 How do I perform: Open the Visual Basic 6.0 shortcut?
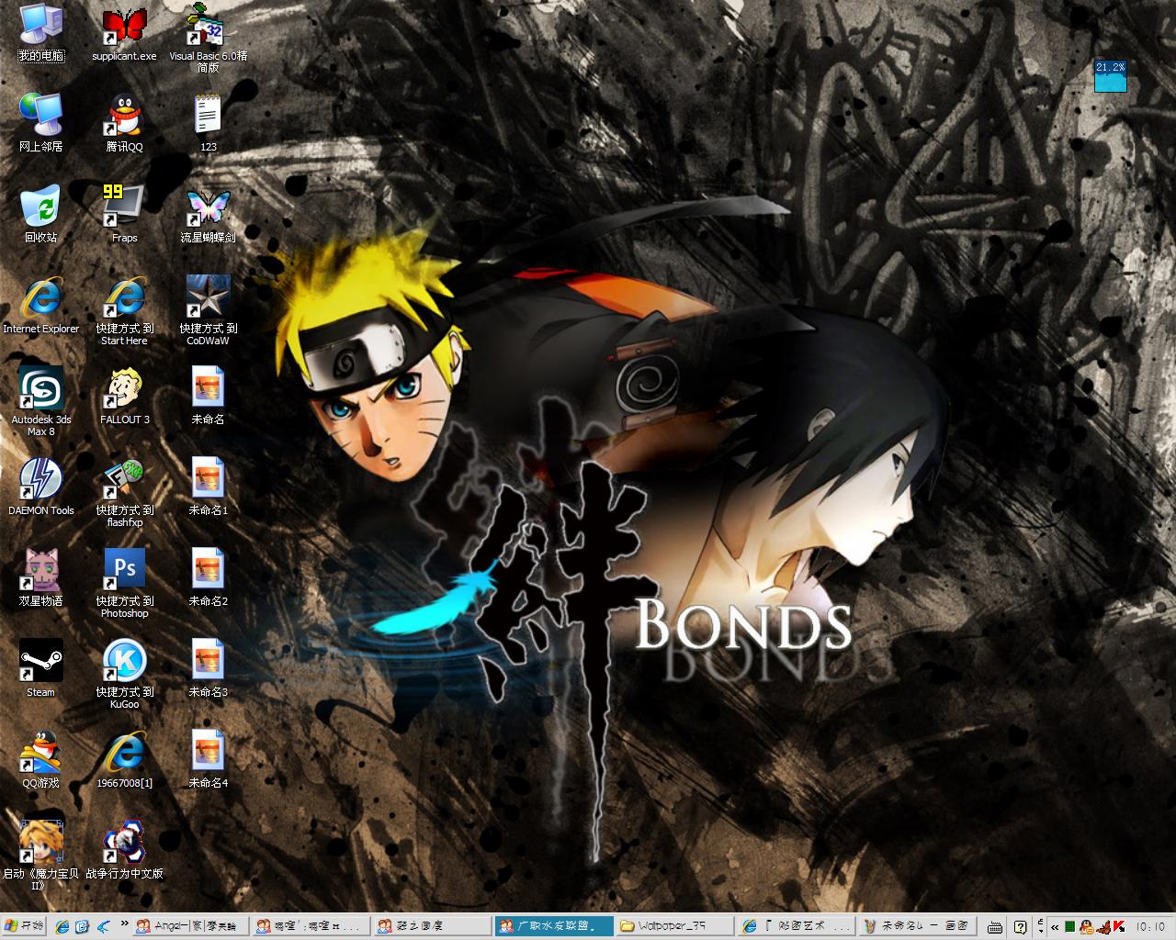point(209,39)
